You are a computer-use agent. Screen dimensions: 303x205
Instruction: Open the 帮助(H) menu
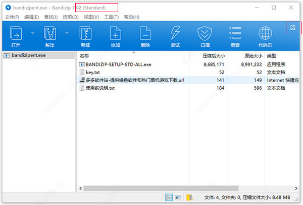click(x=132, y=17)
